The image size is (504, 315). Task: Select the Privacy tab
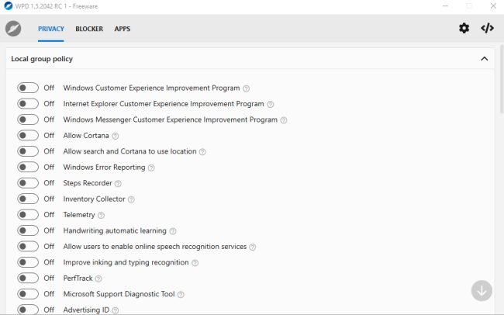[x=51, y=29]
